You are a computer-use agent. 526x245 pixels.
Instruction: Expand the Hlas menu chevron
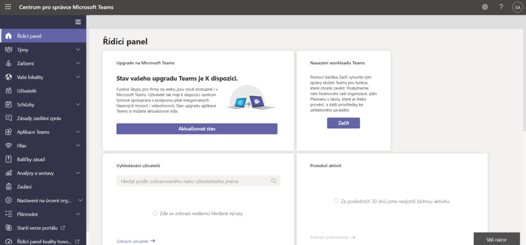click(78, 146)
